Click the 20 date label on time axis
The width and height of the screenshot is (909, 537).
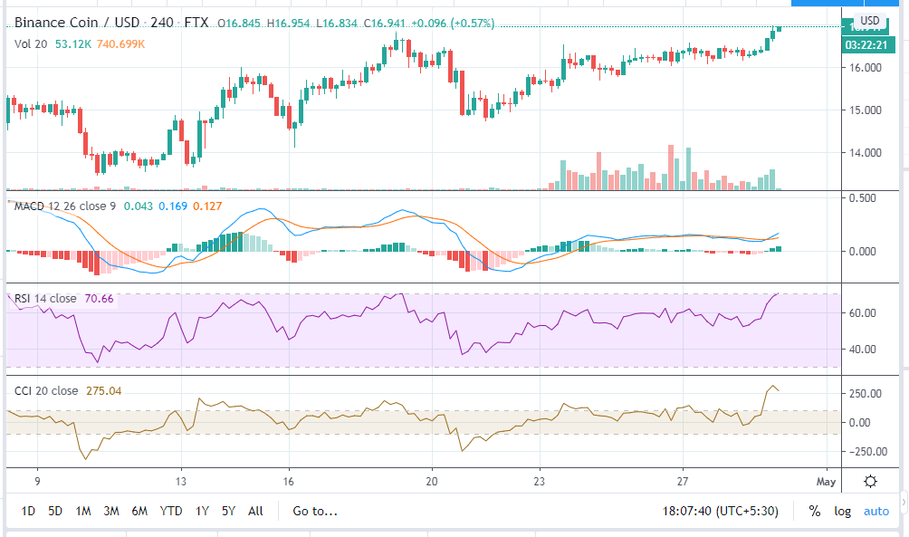pos(431,482)
